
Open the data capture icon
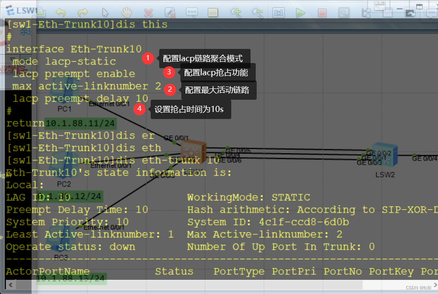(x=344, y=13)
